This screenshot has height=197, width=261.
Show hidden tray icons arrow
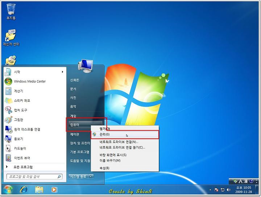pos(210,190)
